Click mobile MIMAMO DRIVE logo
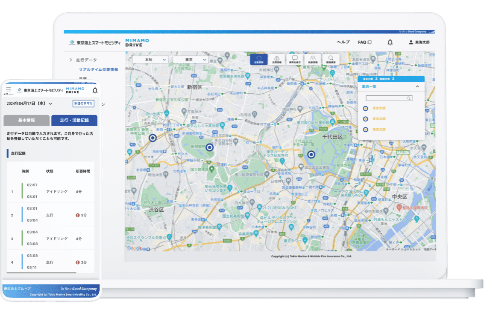 pos(75,90)
